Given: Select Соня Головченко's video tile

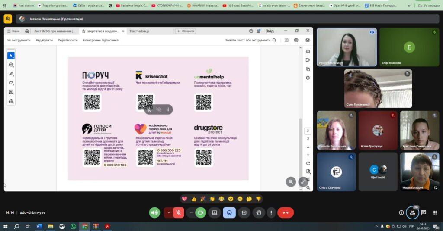Looking at the screenshot, I should [378, 88].
